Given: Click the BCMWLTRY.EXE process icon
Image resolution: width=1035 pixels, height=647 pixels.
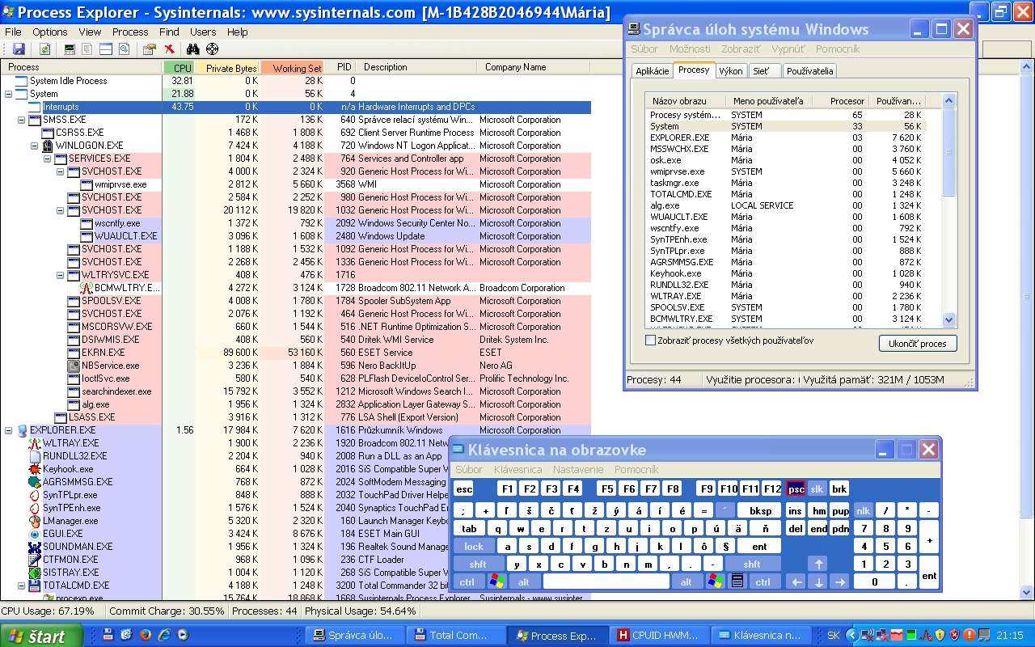Looking at the screenshot, I should pyautogui.click(x=87, y=288).
